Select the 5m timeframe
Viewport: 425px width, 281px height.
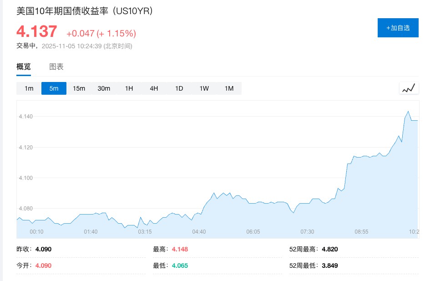coord(54,88)
